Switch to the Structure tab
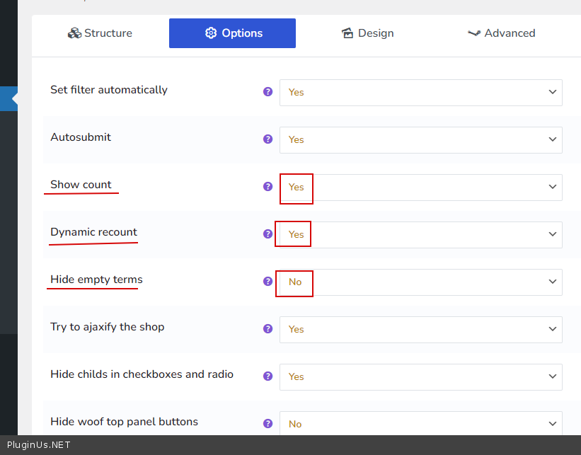581x455 pixels. tap(100, 33)
